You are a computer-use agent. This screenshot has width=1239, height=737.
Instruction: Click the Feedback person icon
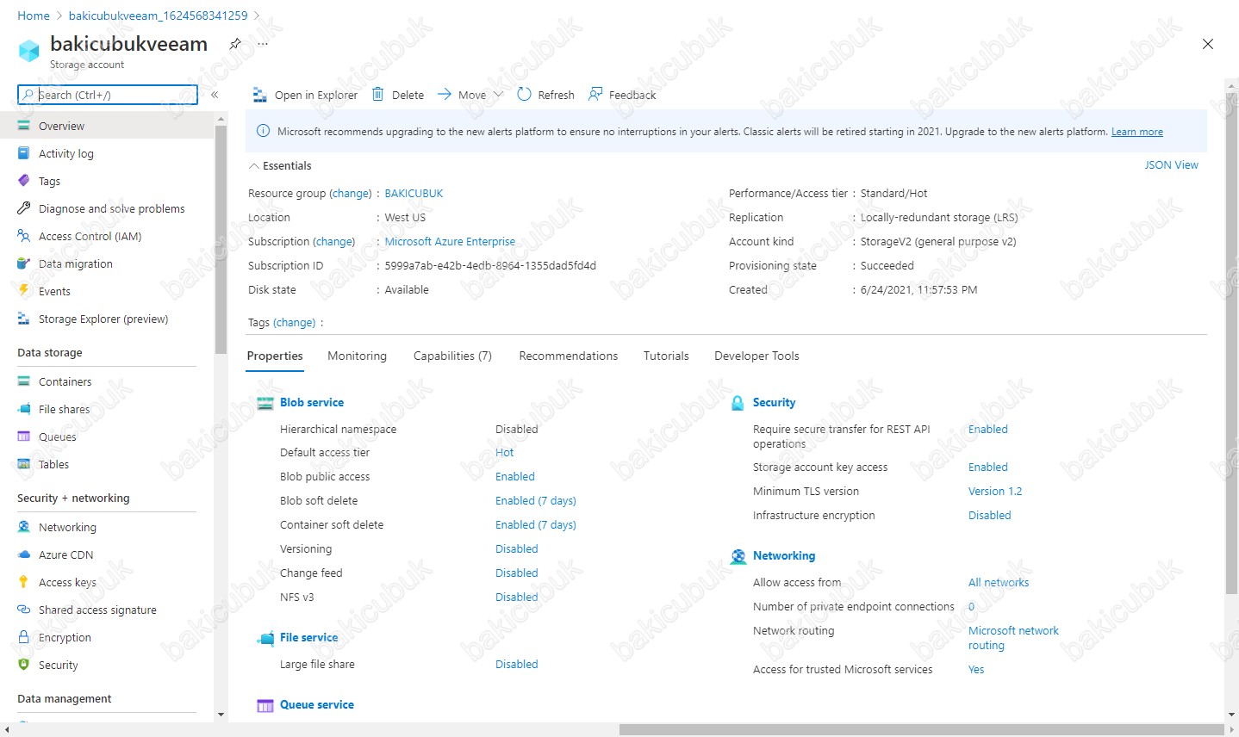pos(595,95)
